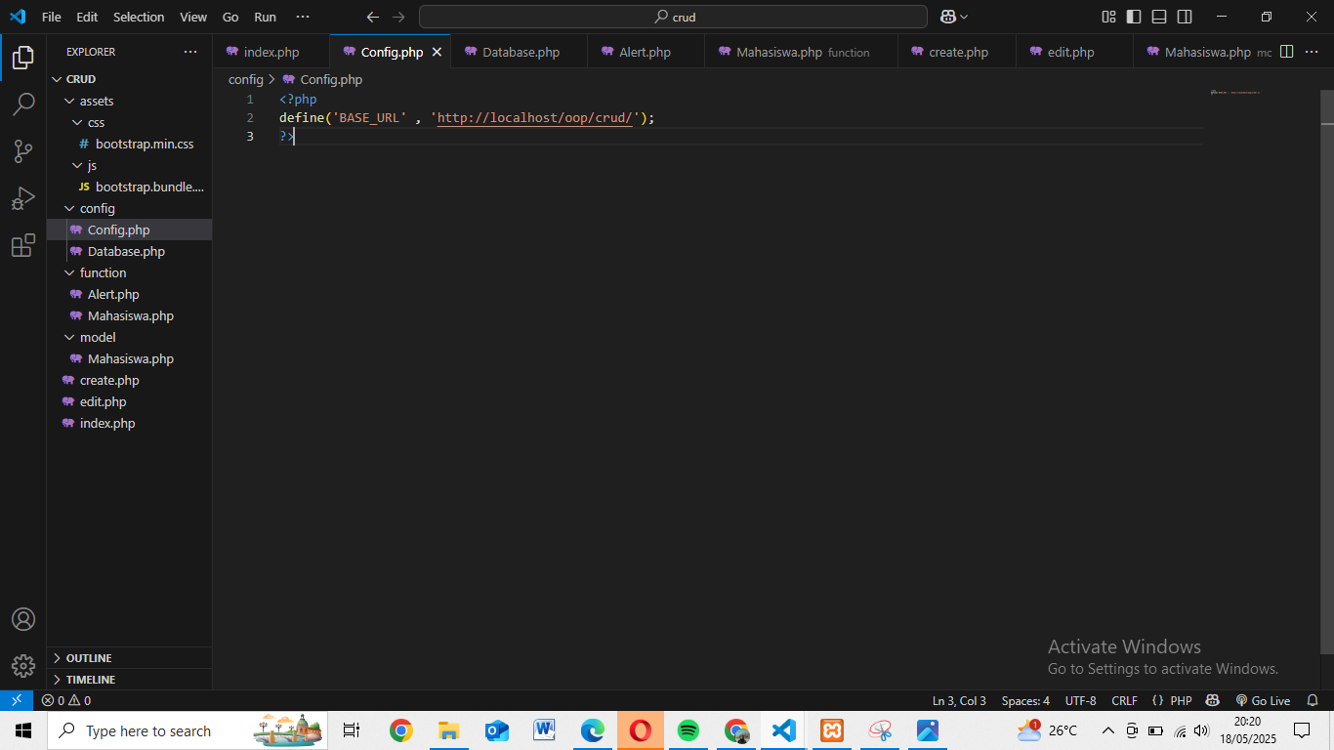Open the Manage settings gear
Screen dimensions: 1334x750
click(x=23, y=666)
